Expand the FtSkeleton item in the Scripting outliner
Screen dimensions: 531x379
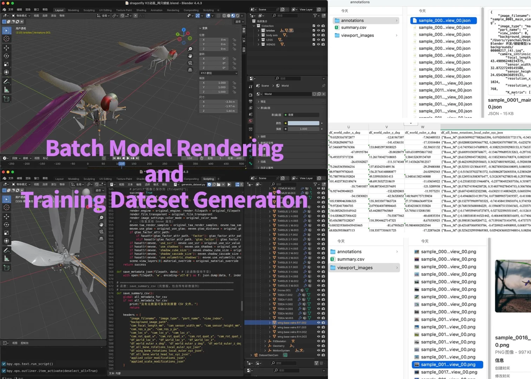(265, 341)
